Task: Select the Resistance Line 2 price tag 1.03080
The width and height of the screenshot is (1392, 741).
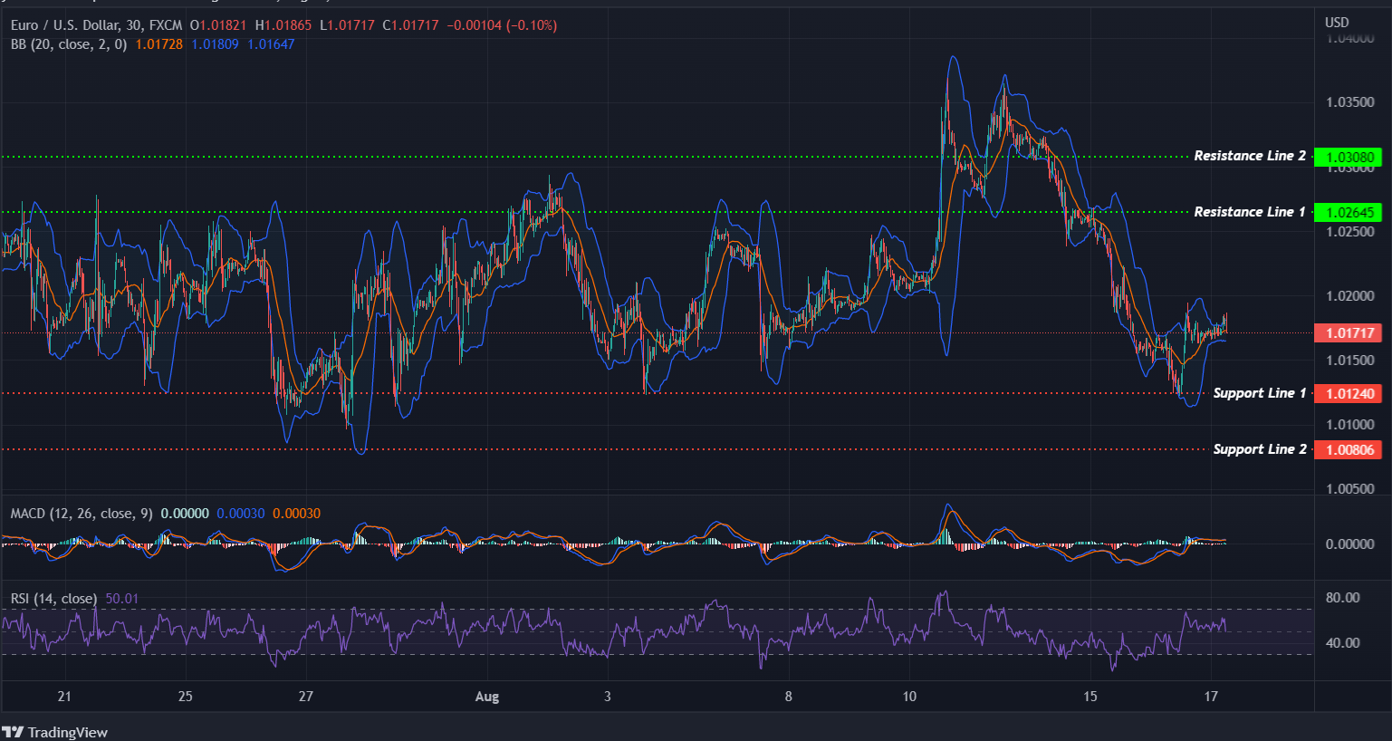Action: pyautogui.click(x=1347, y=156)
